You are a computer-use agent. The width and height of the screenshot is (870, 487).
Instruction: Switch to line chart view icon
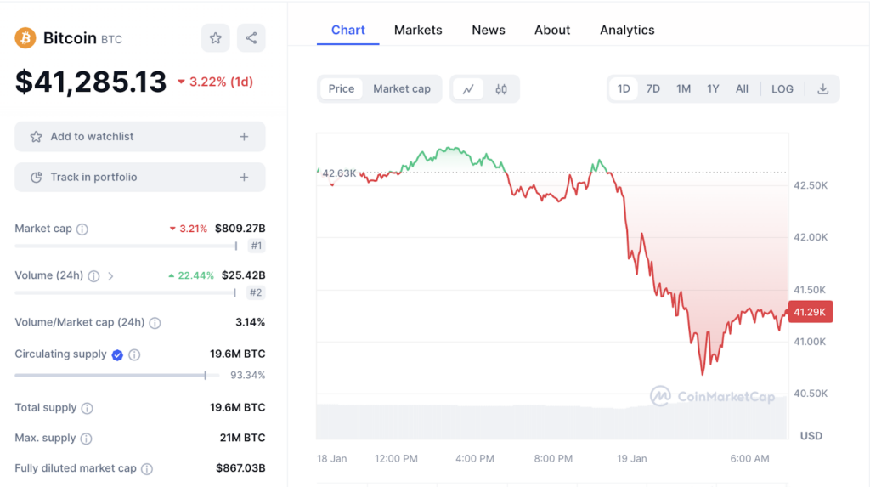[468, 88]
